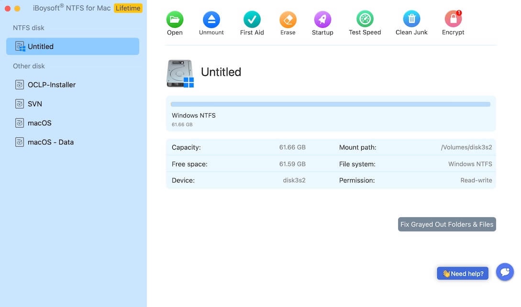The width and height of the screenshot is (521, 307).
Task: Close the window with red button
Action: click(x=8, y=9)
